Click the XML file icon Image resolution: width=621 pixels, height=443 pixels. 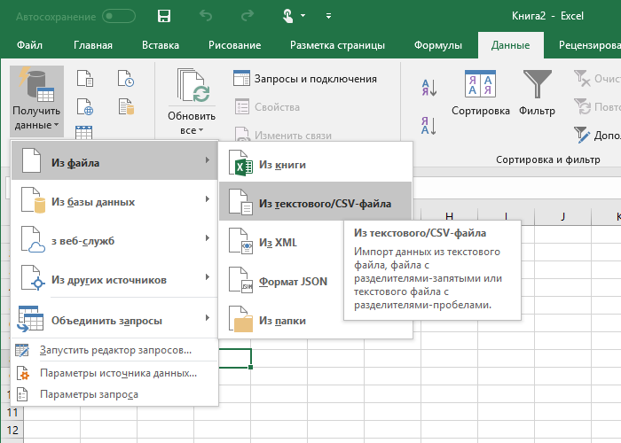[240, 241]
